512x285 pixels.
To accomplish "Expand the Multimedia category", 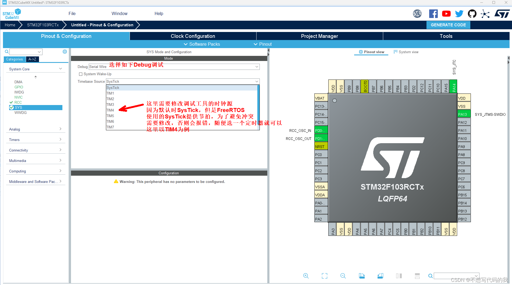I will coord(35,161).
